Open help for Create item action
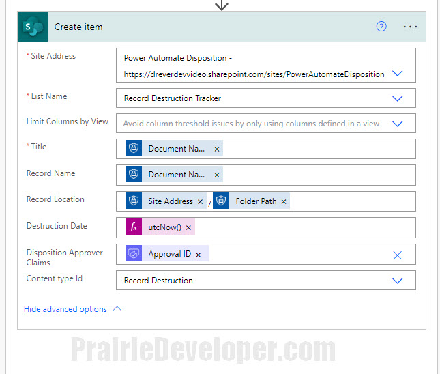This screenshot has height=374, width=440. click(381, 27)
